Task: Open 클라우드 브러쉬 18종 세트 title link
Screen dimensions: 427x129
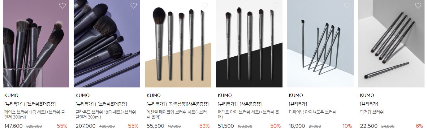Action: (106, 115)
